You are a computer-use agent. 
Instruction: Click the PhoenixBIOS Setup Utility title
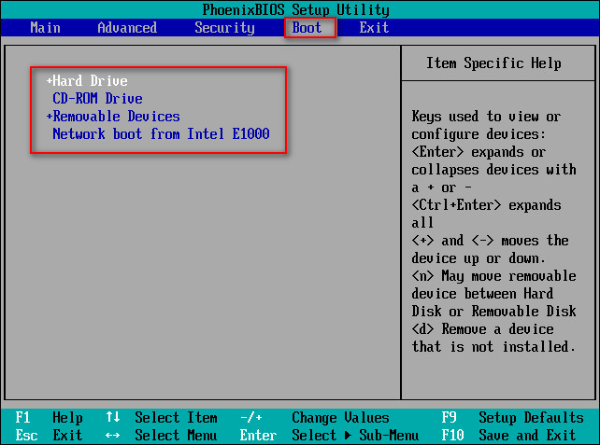coord(295,9)
